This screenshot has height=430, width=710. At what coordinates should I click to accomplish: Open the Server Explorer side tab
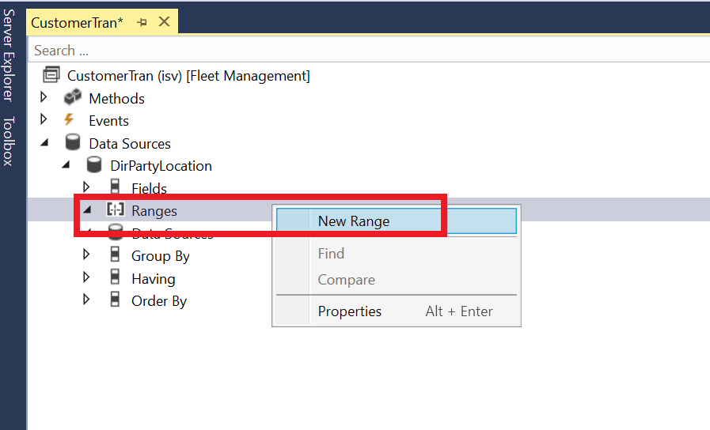(x=9, y=55)
